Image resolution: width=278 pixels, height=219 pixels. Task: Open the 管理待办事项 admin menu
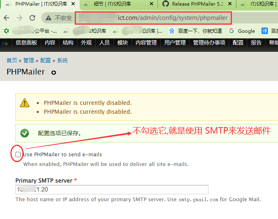pyautogui.click(x=209, y=43)
